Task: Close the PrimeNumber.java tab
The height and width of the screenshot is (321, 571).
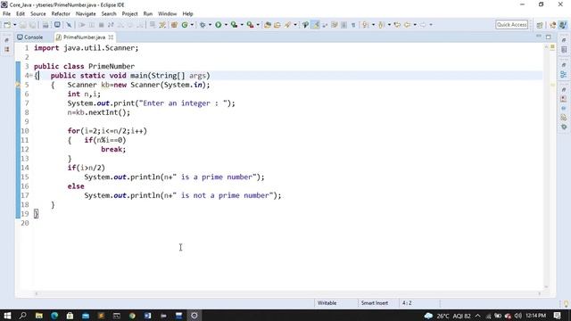Action: click(111, 37)
